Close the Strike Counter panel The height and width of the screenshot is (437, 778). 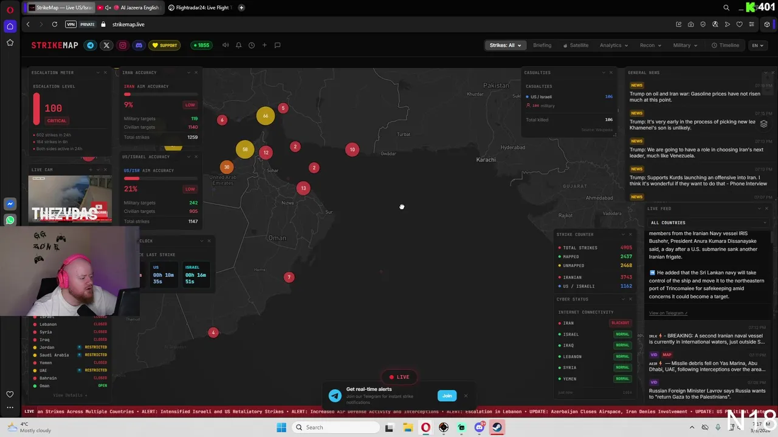pyautogui.click(x=630, y=234)
